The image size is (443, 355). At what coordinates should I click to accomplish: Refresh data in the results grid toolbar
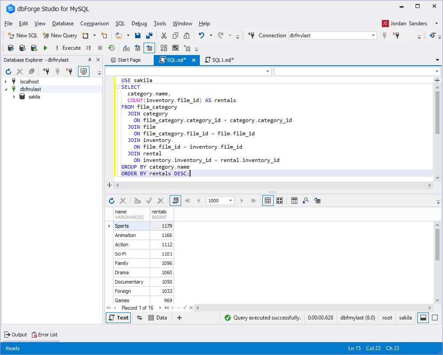click(112, 201)
